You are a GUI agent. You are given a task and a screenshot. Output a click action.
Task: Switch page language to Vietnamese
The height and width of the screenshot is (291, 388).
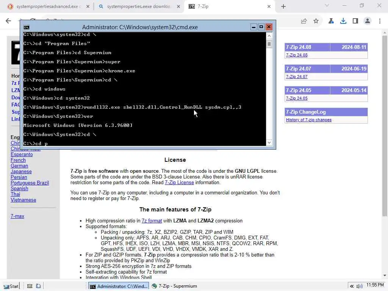[x=23, y=200]
